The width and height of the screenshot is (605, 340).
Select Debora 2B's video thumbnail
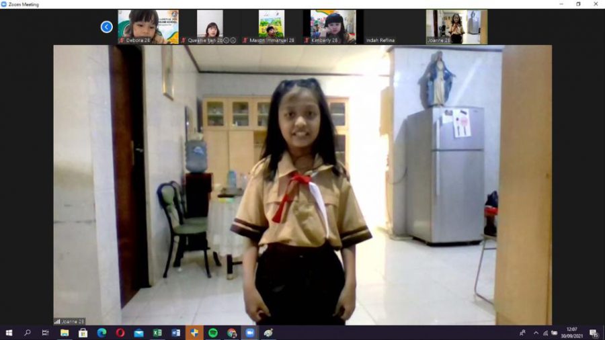pyautogui.click(x=148, y=26)
